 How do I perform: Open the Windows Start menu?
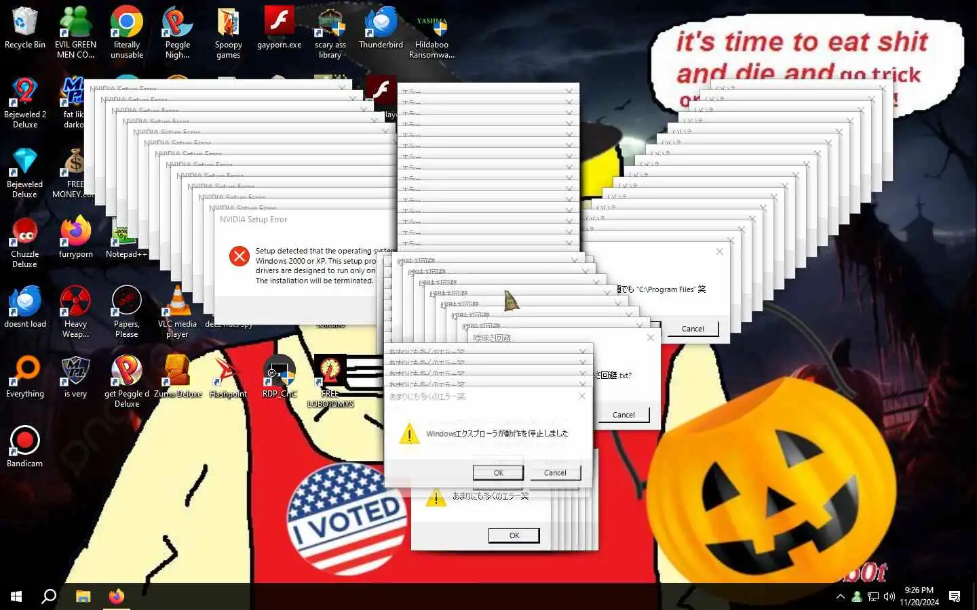[x=16, y=596]
